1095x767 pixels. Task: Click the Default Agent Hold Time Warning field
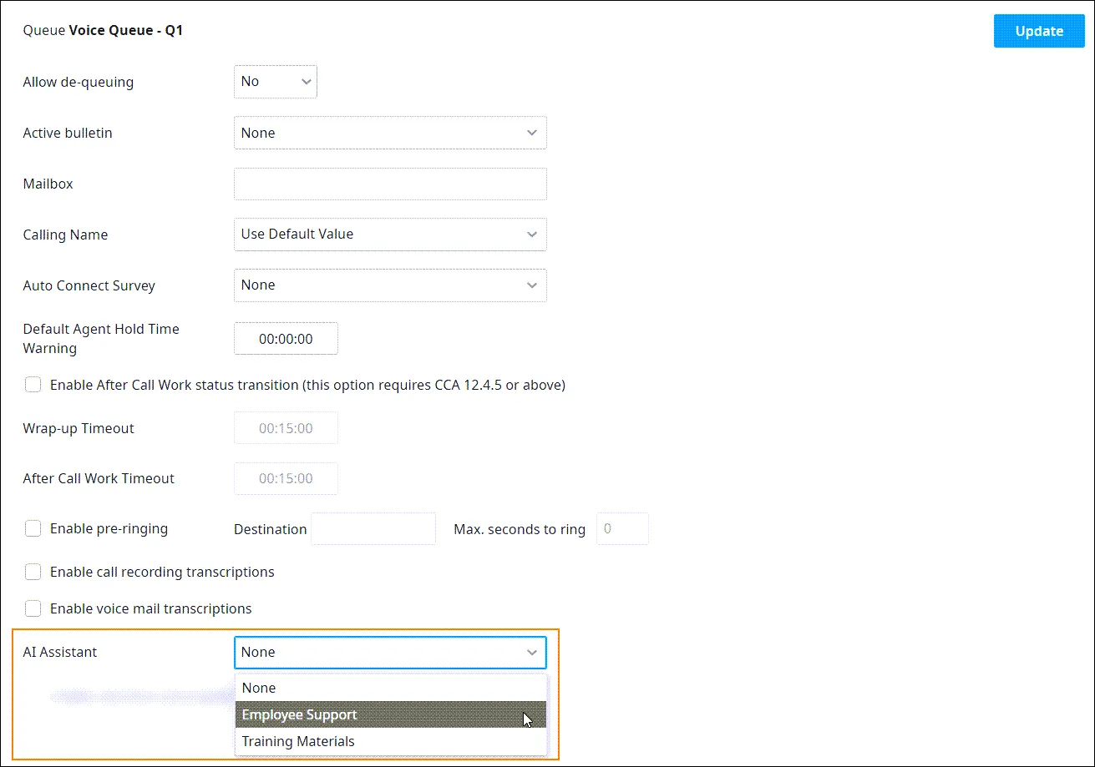click(286, 339)
